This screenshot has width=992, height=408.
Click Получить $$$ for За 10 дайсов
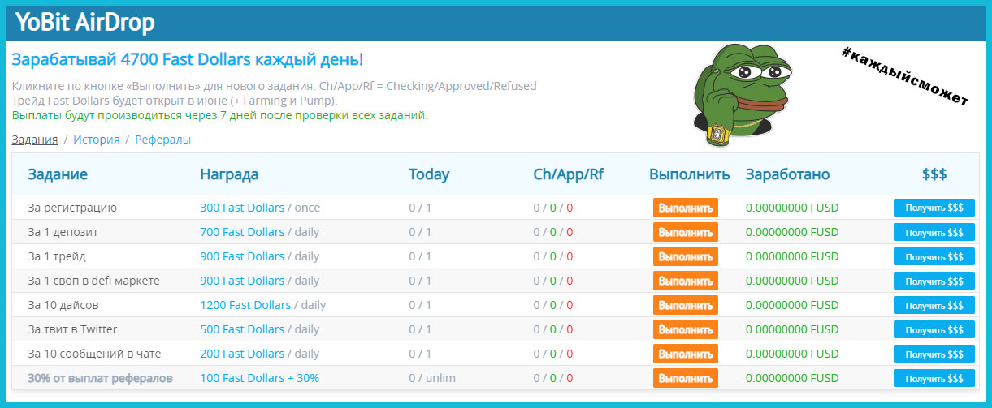click(934, 305)
